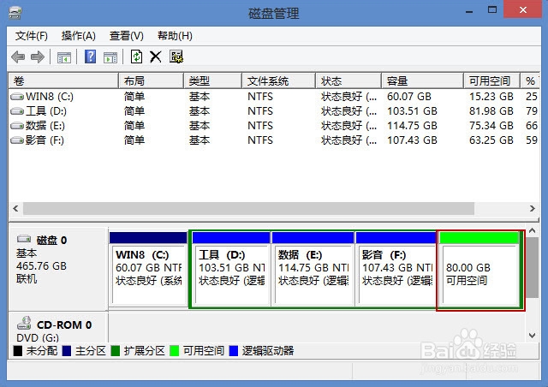Click the 114.75 GB capacity cell in list
Viewport: 548px width, 387px height.
point(412,126)
